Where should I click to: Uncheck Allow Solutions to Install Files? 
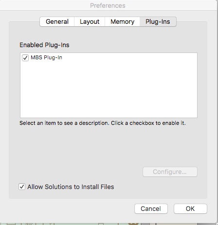[22, 187]
